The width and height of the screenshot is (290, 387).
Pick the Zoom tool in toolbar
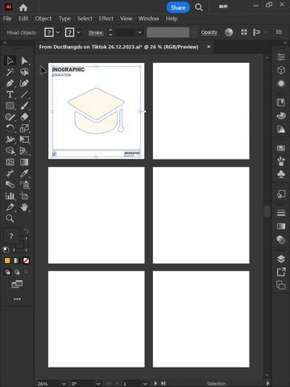10,218
